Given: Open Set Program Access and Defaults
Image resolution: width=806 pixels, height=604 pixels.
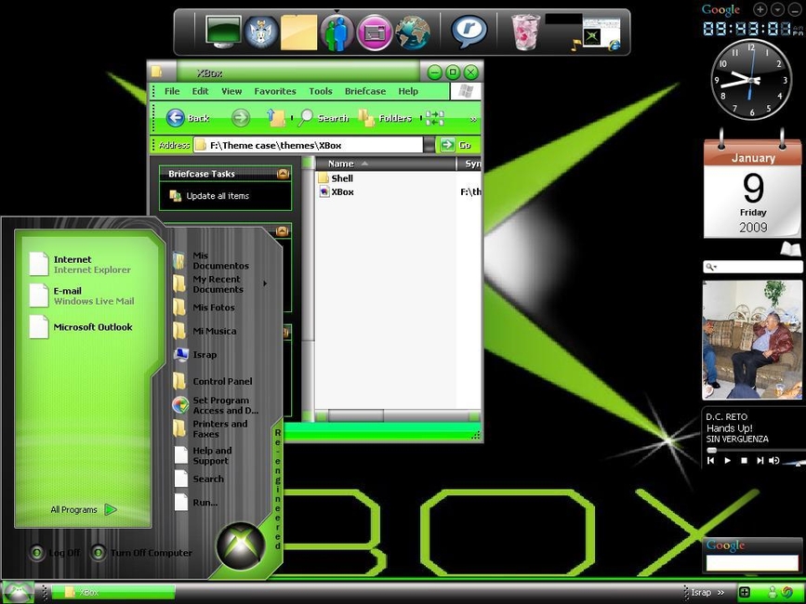Looking at the screenshot, I should (x=216, y=405).
